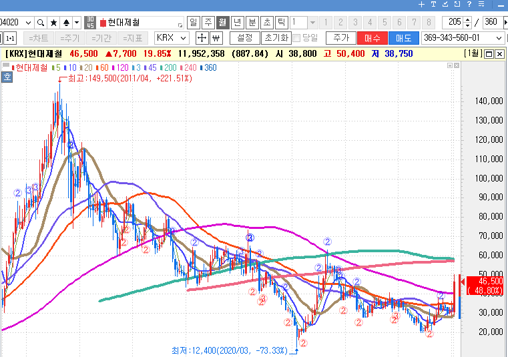Screen dimensions: 508x357
Task: Click the tan 20 moving average legend
Action: click(x=86, y=67)
